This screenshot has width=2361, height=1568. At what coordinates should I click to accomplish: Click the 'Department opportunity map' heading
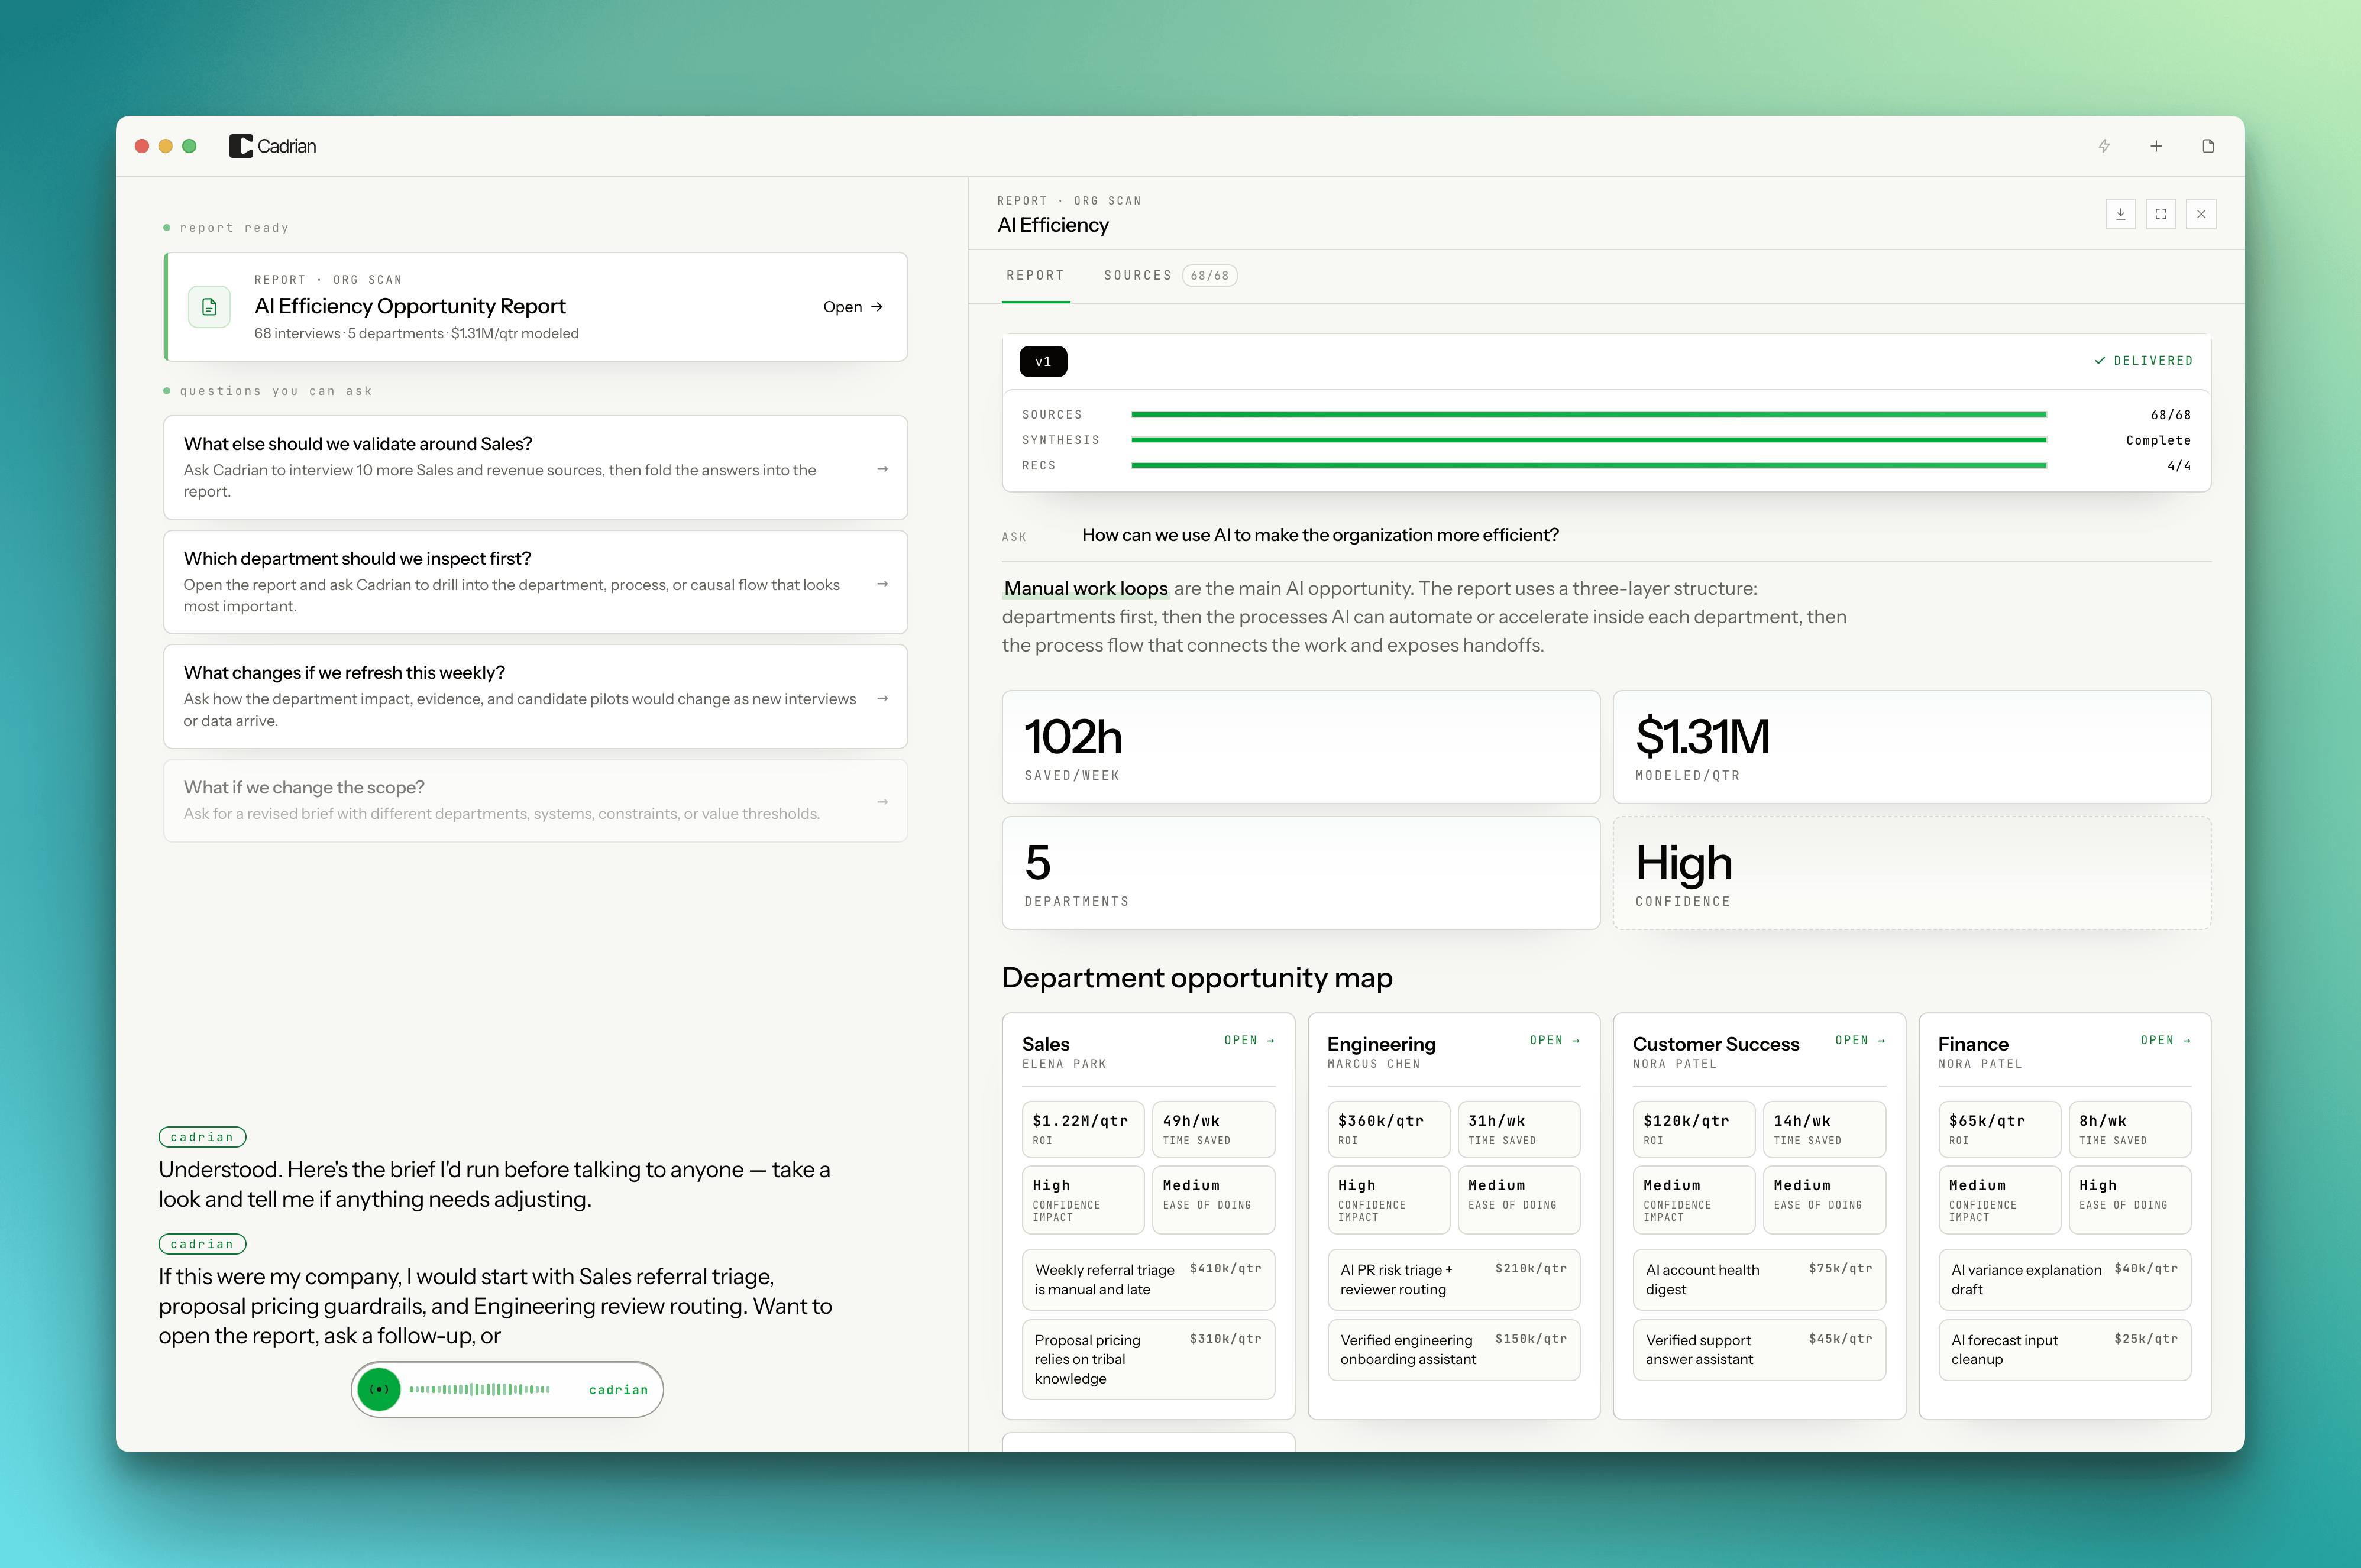[x=1197, y=977]
